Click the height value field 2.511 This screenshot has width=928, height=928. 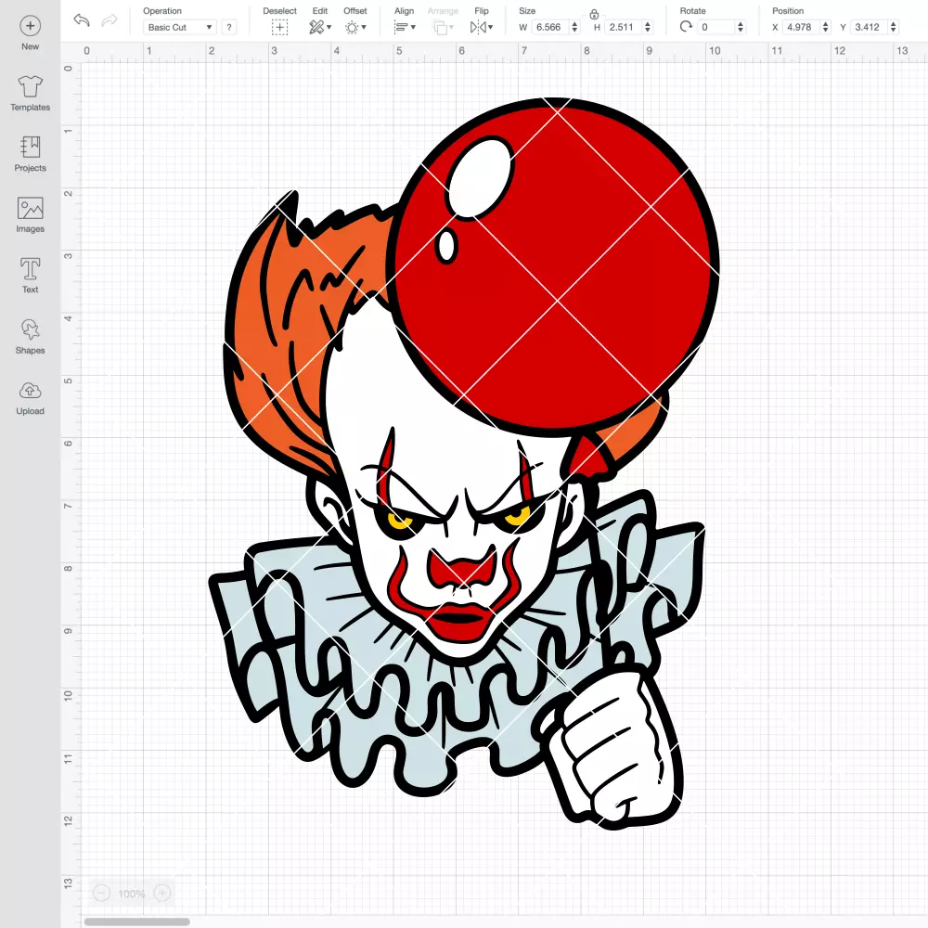tap(622, 27)
